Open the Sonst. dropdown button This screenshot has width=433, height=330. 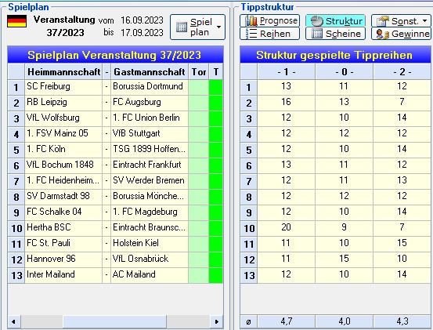[401, 20]
